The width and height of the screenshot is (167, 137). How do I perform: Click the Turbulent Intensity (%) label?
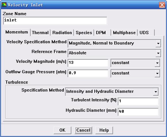94,100
